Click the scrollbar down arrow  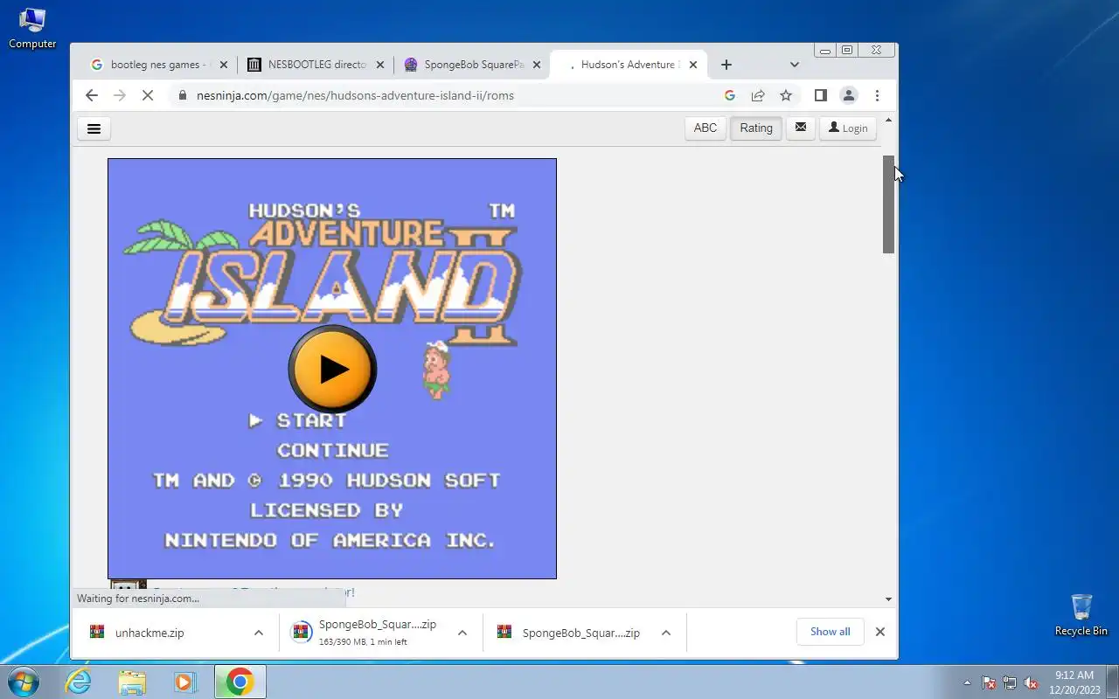click(x=888, y=599)
